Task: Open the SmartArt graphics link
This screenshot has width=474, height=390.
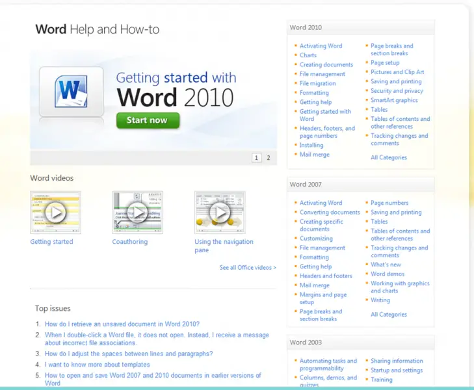Action: pos(394,100)
